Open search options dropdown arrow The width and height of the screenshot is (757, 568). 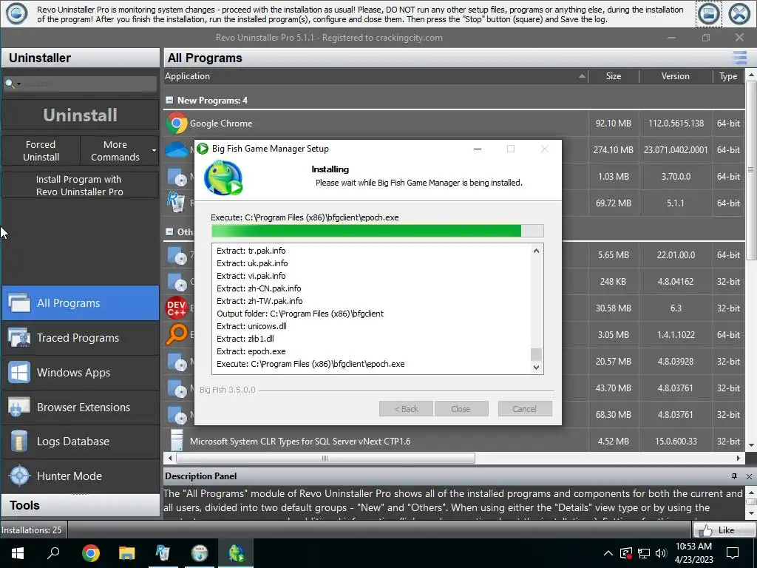point(19,84)
